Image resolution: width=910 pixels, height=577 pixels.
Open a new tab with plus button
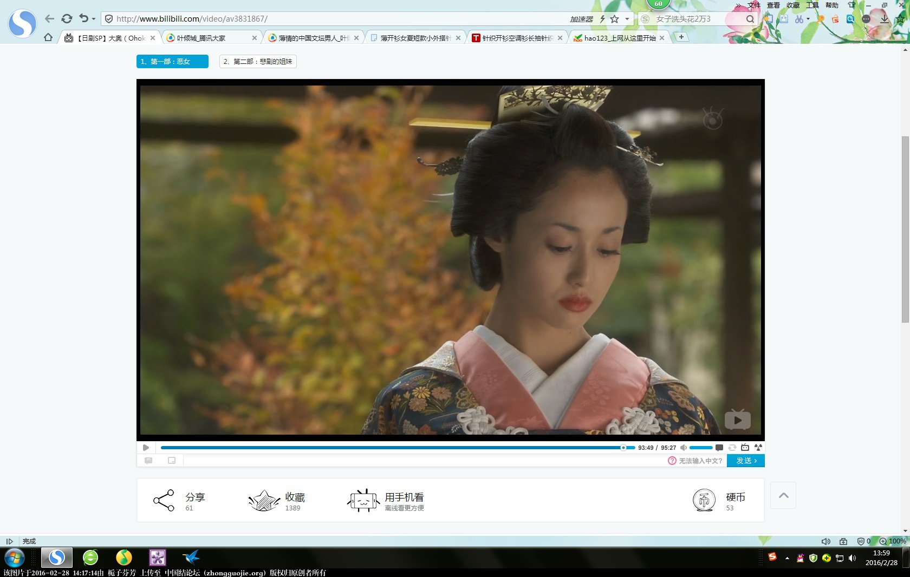point(681,37)
